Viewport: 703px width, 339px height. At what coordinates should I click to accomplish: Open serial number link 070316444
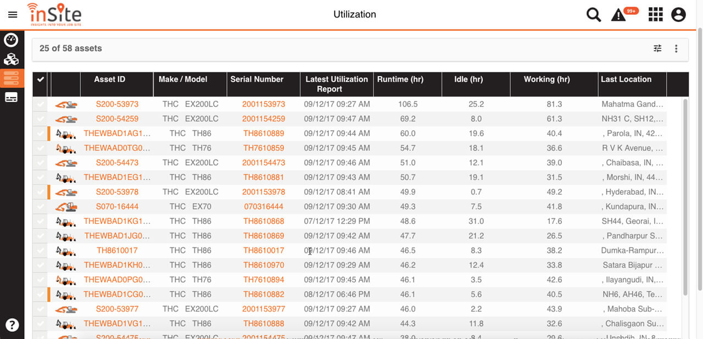point(264,207)
